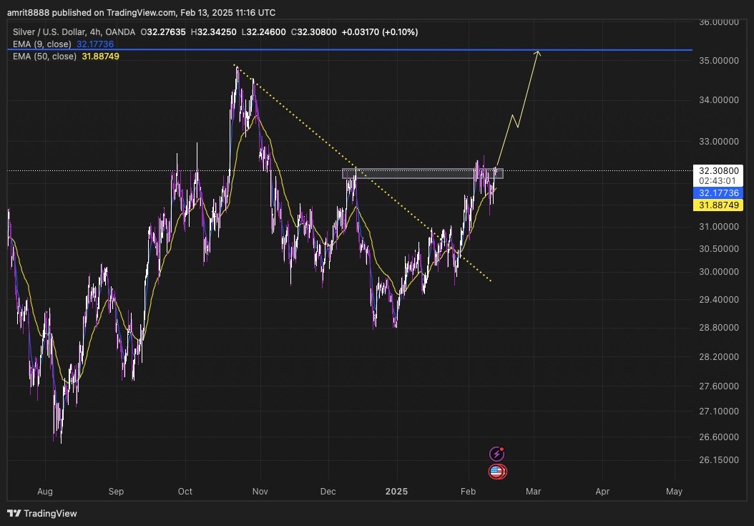The width and height of the screenshot is (754, 526).
Task: Click the candle countdown timer 02:43:01
Action: 718,182
